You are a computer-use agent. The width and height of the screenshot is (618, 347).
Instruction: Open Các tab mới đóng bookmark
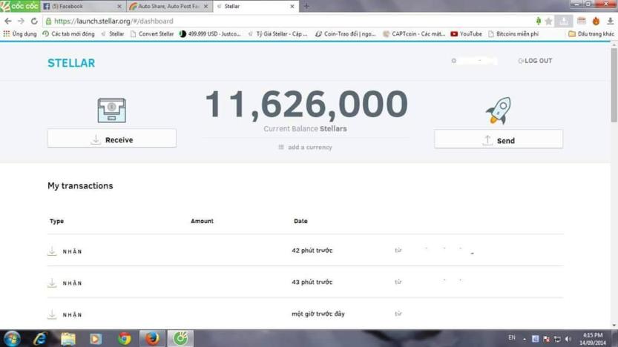[68, 34]
